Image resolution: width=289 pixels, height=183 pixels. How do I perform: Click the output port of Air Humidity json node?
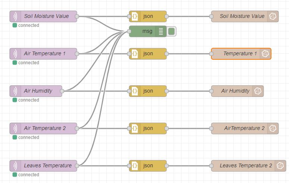click(167, 91)
